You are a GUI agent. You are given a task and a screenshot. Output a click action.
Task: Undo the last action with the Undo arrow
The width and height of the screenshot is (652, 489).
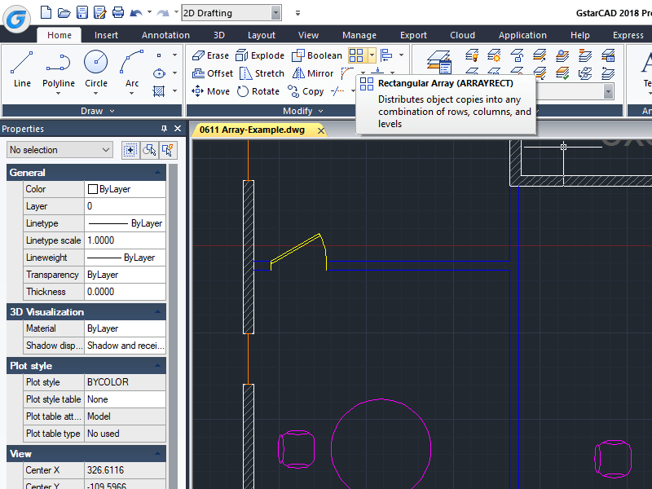(x=136, y=13)
